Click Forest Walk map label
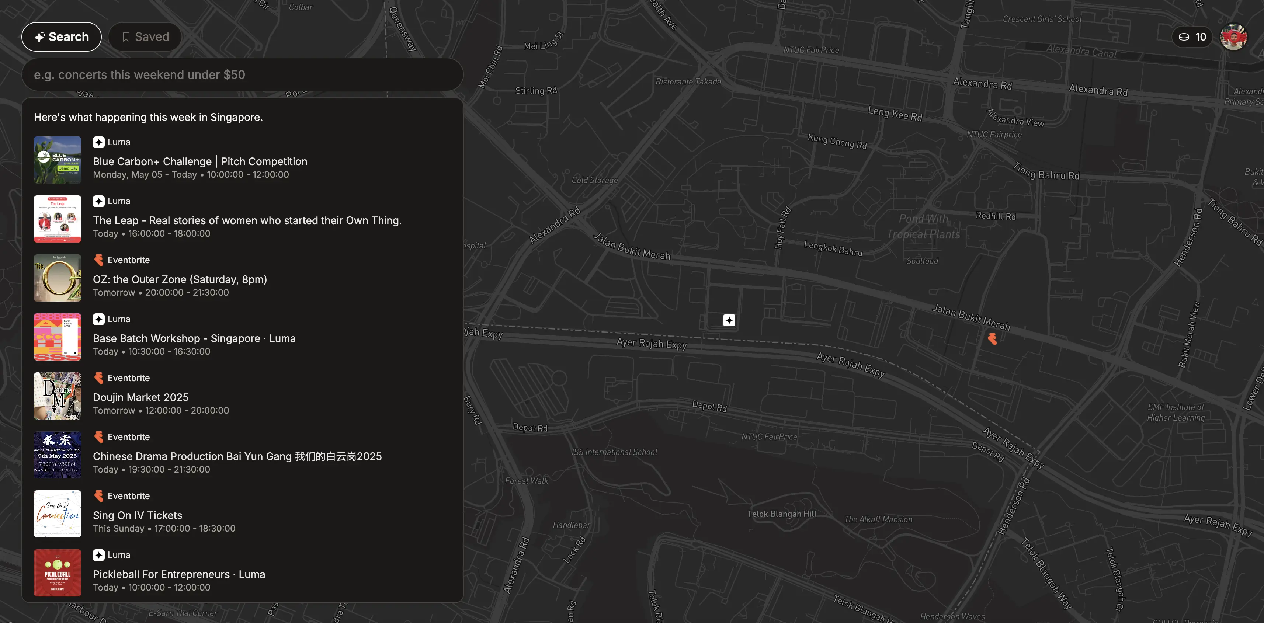Image resolution: width=1264 pixels, height=623 pixels. [527, 481]
